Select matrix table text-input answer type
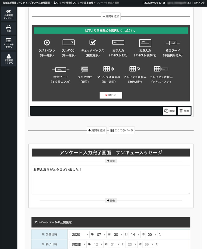Viewport: 207px width, 249px height. (x=161, y=69)
